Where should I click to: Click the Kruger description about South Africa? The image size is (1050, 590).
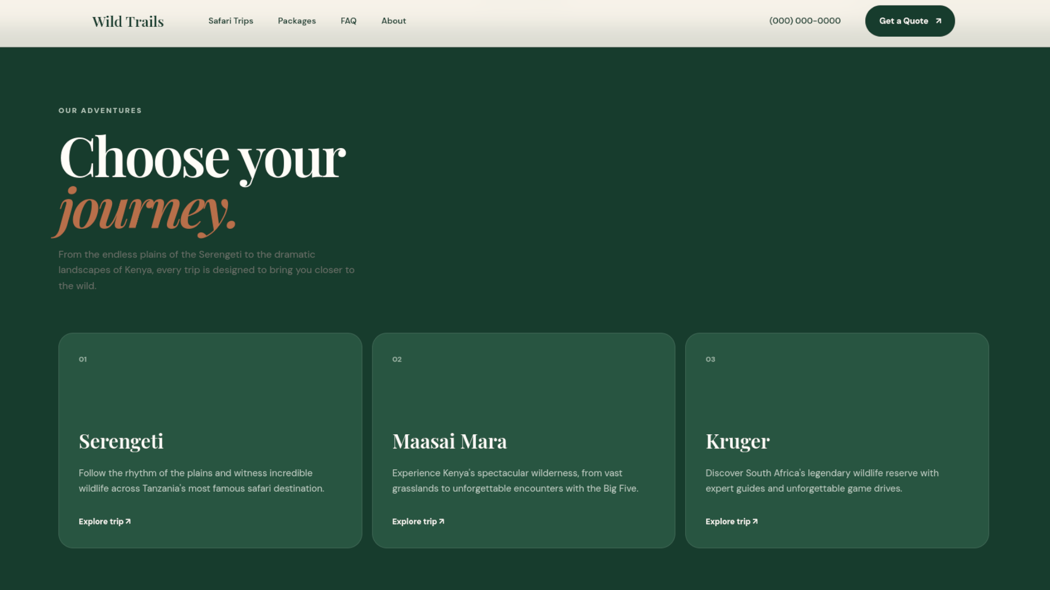coord(822,481)
